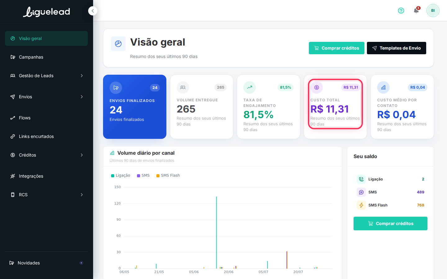The image size is (447, 279).
Task: Click the Visão geral pie chart header icon
Action: click(x=118, y=44)
